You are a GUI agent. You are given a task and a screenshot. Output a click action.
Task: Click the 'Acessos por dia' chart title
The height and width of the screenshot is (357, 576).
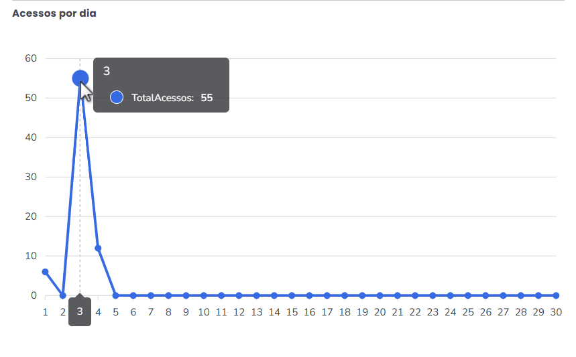pos(54,13)
